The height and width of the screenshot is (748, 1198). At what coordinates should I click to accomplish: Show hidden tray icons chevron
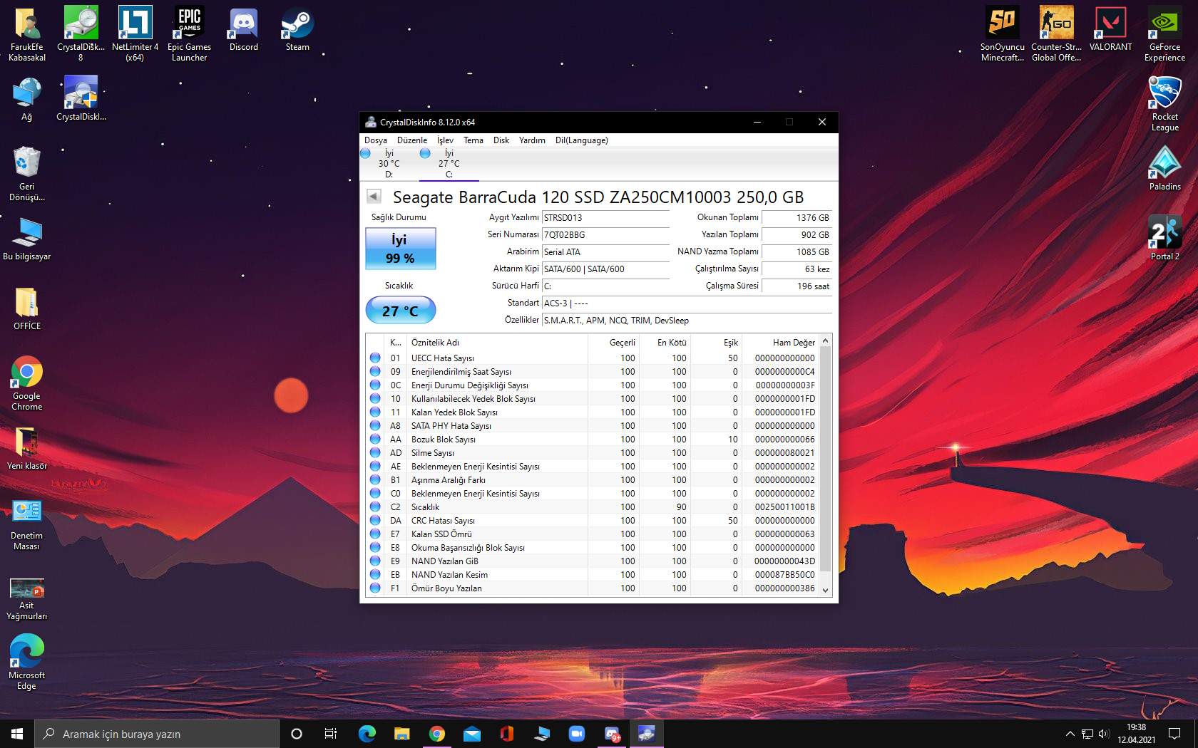point(1070,734)
